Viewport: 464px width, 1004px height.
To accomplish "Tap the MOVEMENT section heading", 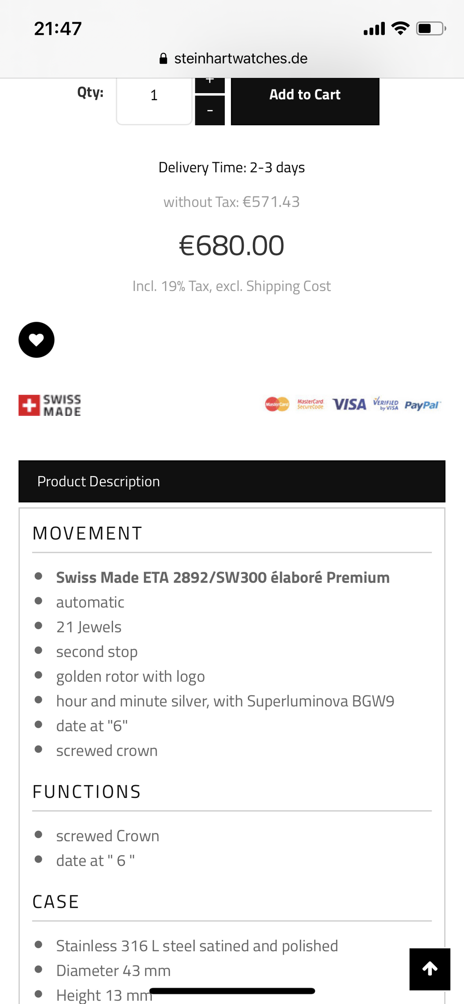I will pos(88,533).
